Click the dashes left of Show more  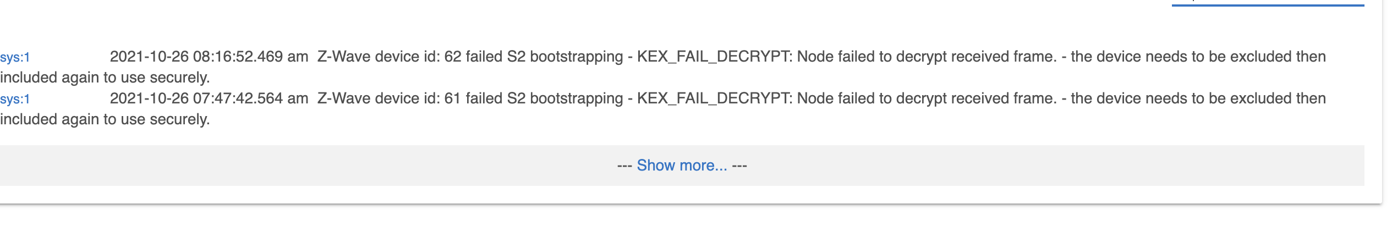tap(624, 166)
